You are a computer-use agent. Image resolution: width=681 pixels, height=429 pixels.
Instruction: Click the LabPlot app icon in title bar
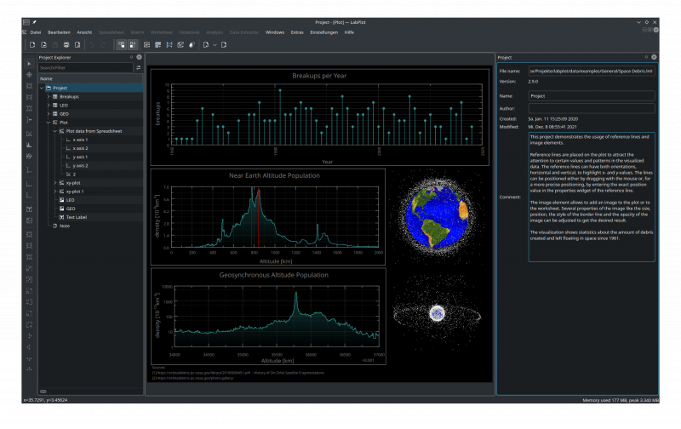point(26,22)
